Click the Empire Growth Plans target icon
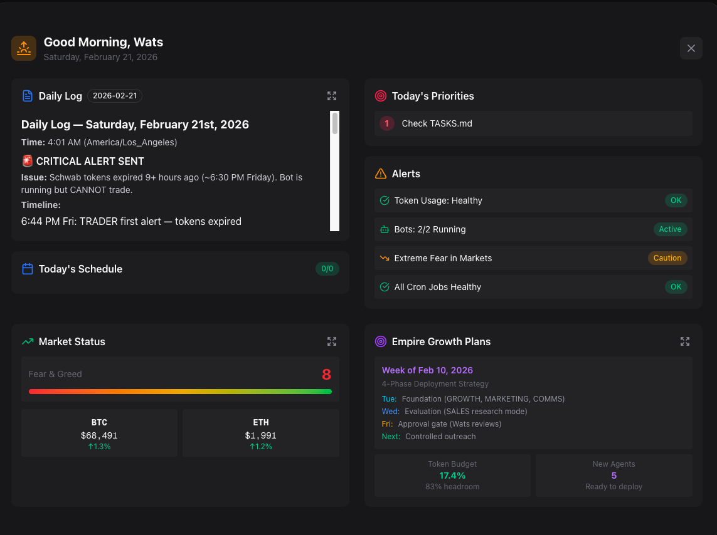 [x=380, y=341]
